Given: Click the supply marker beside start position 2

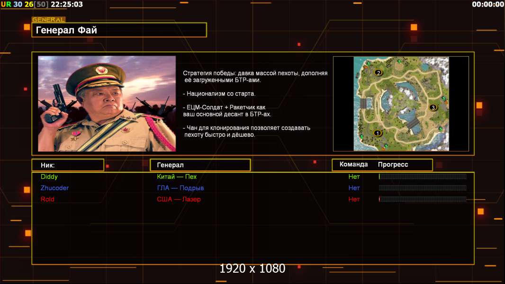Looking at the screenshot, I should click(x=369, y=64).
